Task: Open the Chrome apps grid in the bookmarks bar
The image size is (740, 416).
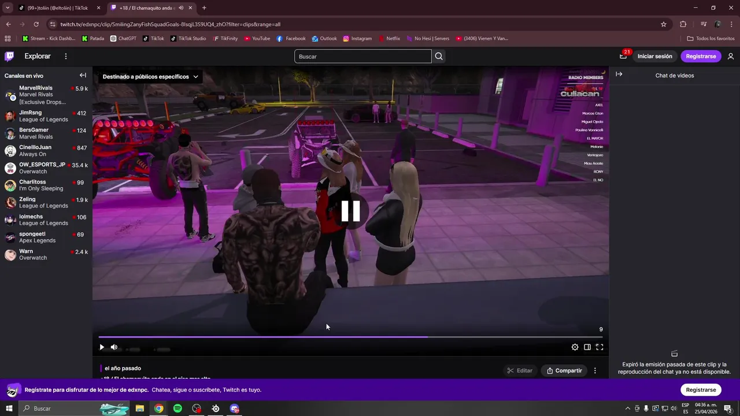Action: (x=8, y=39)
